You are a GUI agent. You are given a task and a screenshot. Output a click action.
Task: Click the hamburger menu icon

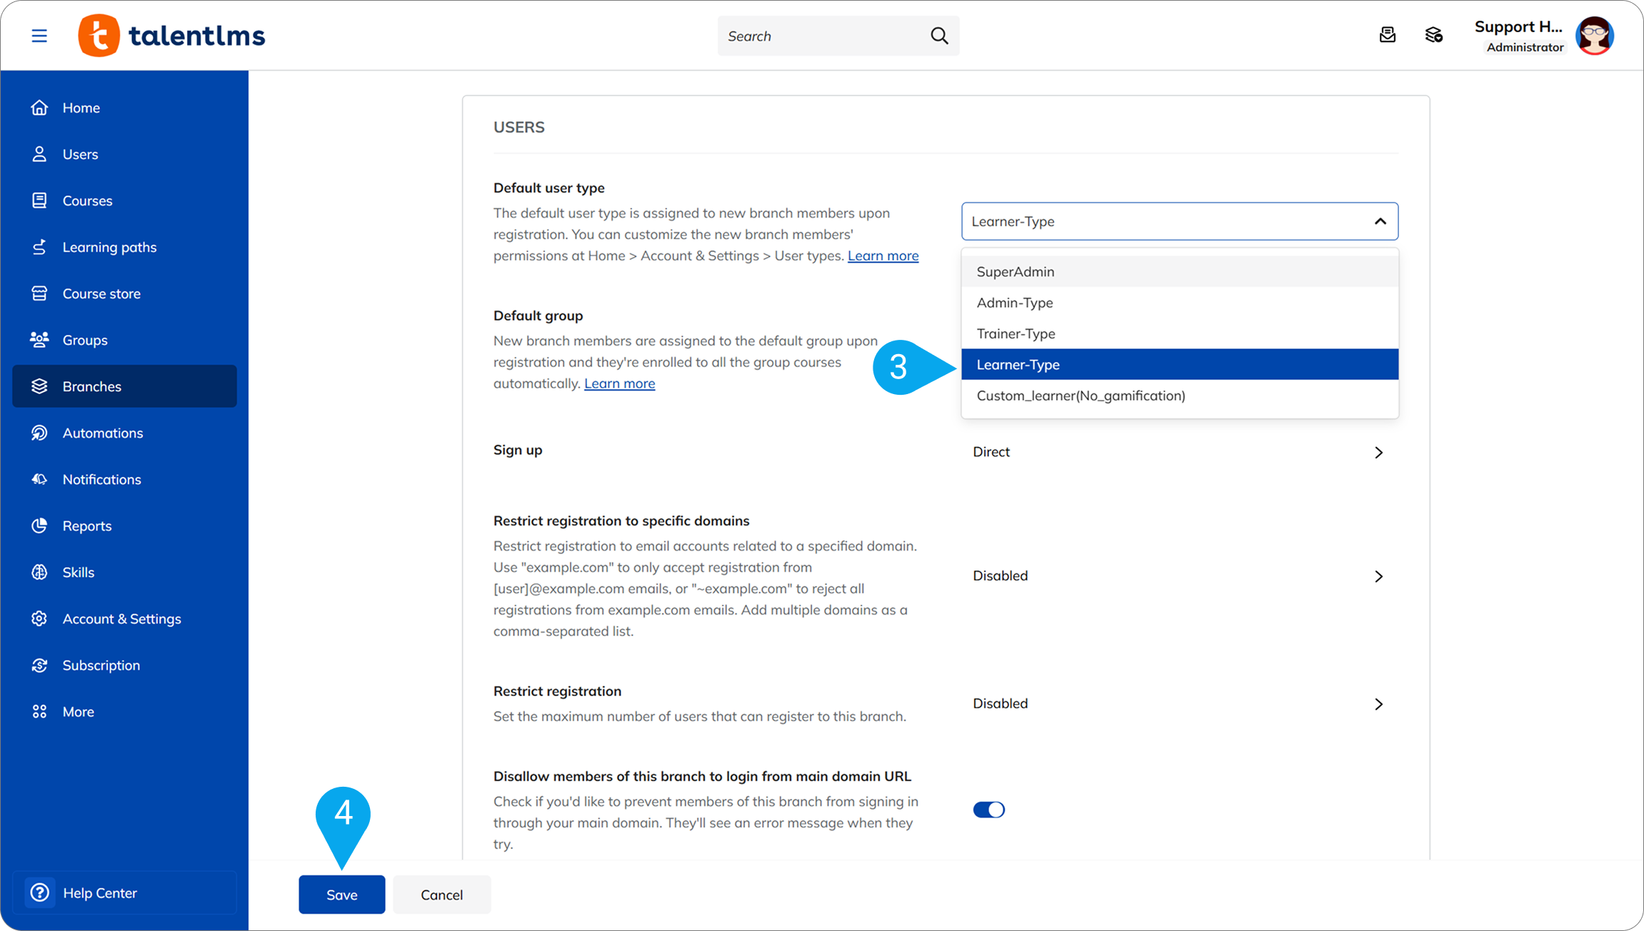(x=39, y=36)
